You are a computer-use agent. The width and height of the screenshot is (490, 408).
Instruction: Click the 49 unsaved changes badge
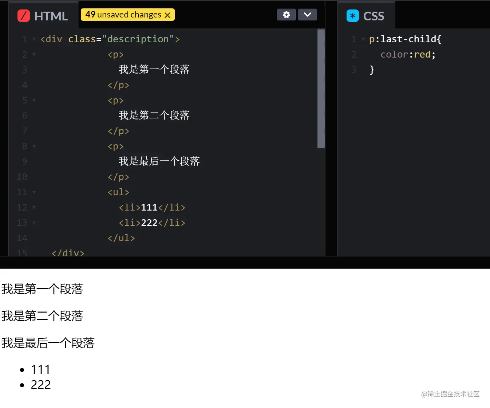tap(128, 15)
